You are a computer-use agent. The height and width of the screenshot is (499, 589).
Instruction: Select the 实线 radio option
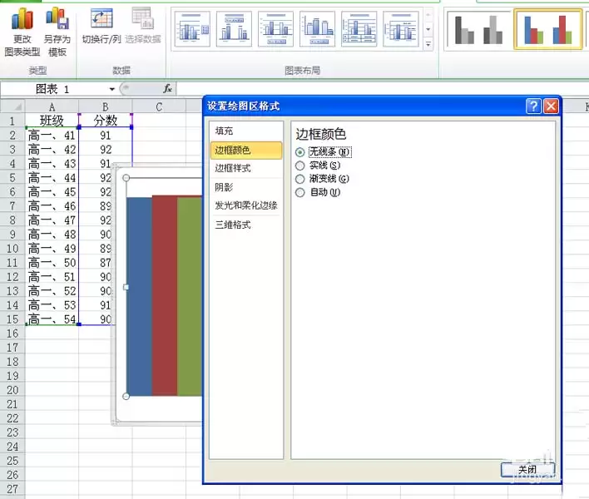(300, 166)
